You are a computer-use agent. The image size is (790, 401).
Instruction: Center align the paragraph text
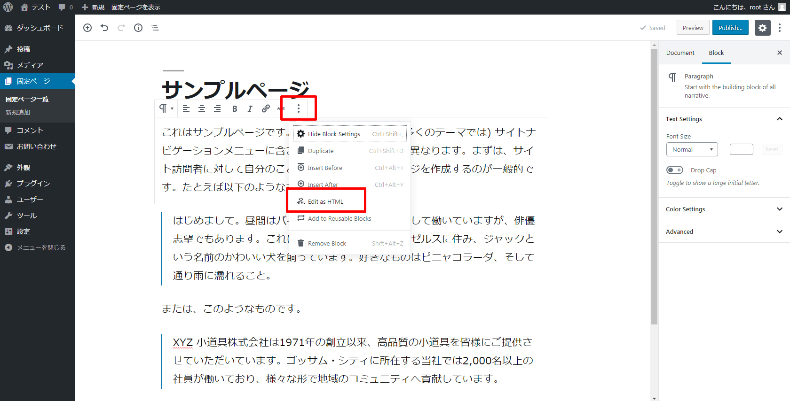point(202,108)
